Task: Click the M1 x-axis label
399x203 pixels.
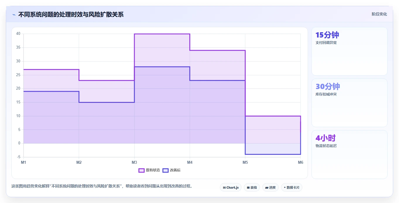Action: point(23,162)
